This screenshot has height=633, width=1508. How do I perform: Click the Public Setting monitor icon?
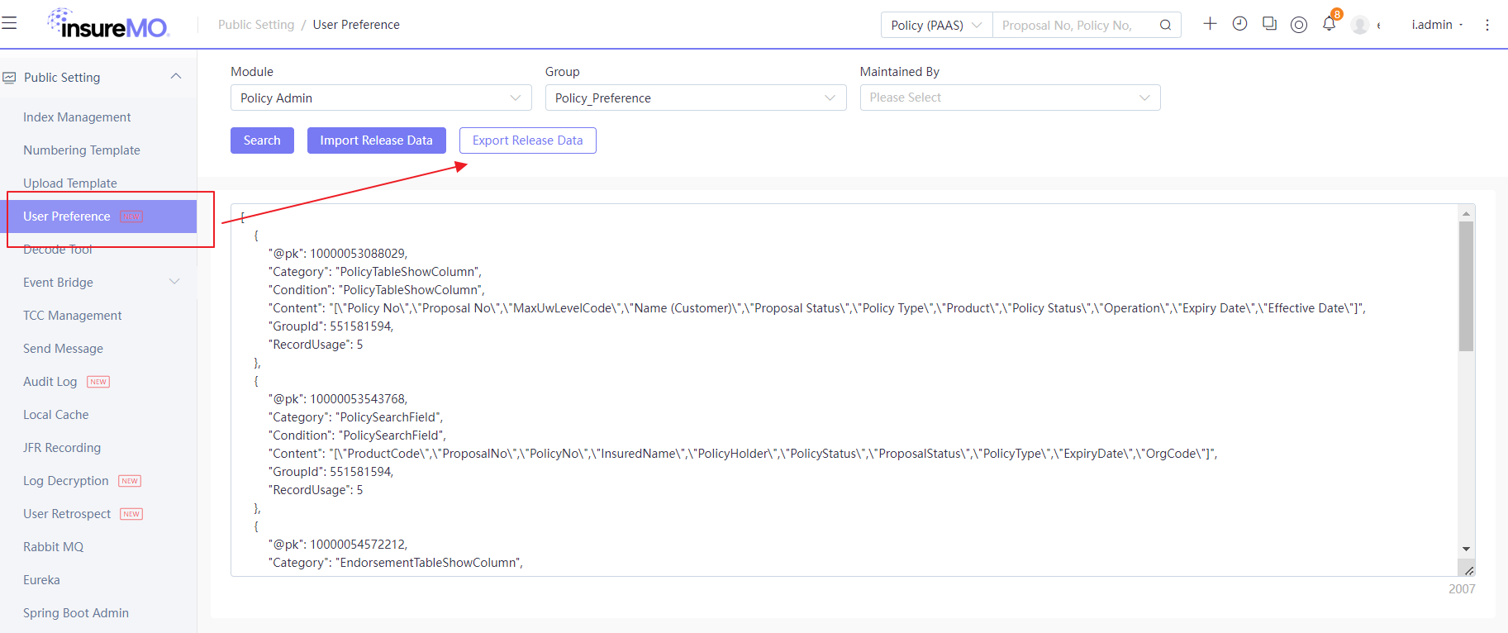(9, 78)
